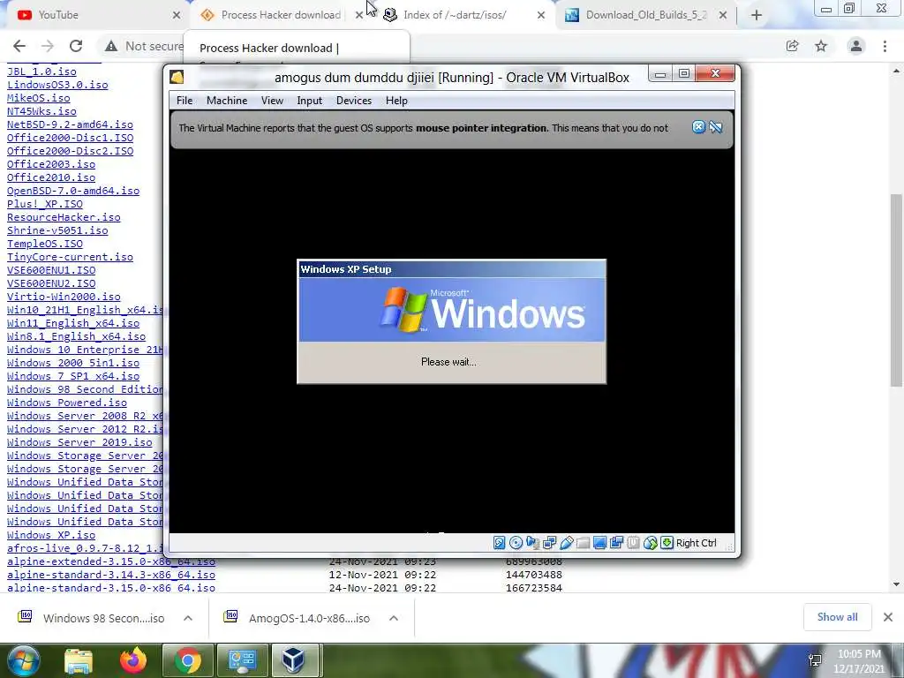Click the page vertical scrollbar thumb
Screen dimensions: 904x678
896,290
